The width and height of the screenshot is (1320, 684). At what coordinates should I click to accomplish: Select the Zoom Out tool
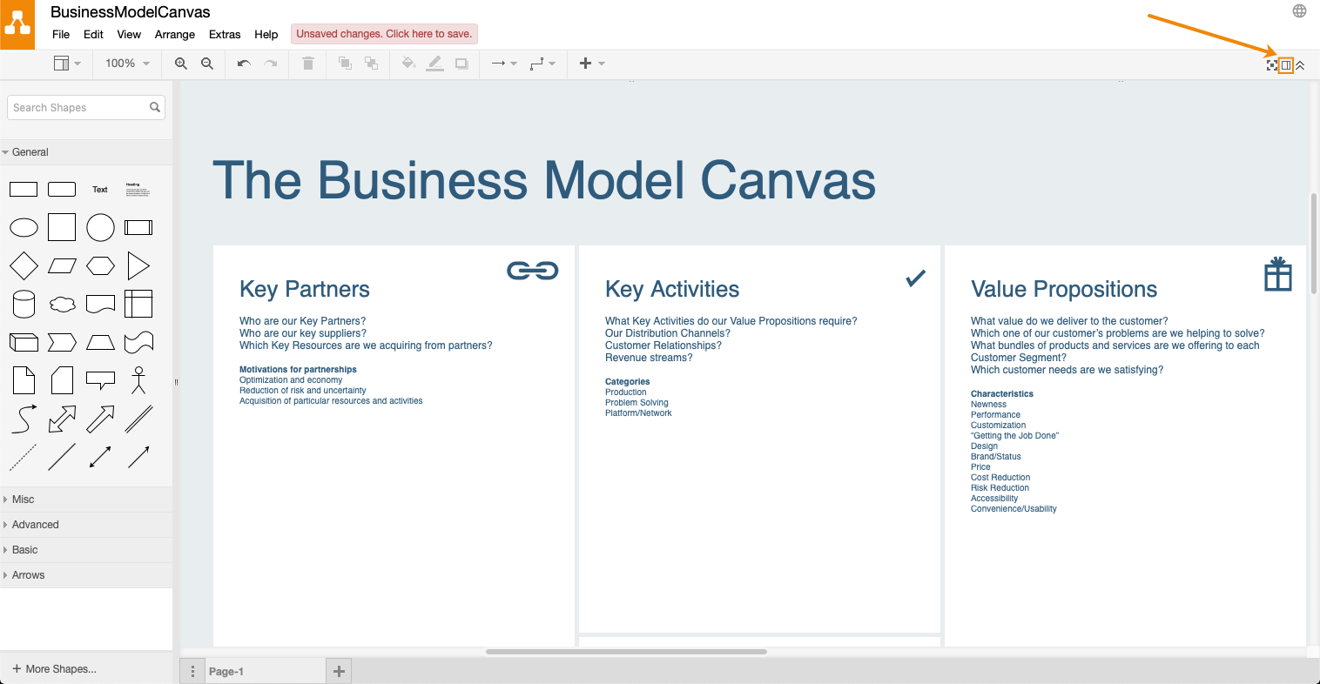coord(206,64)
